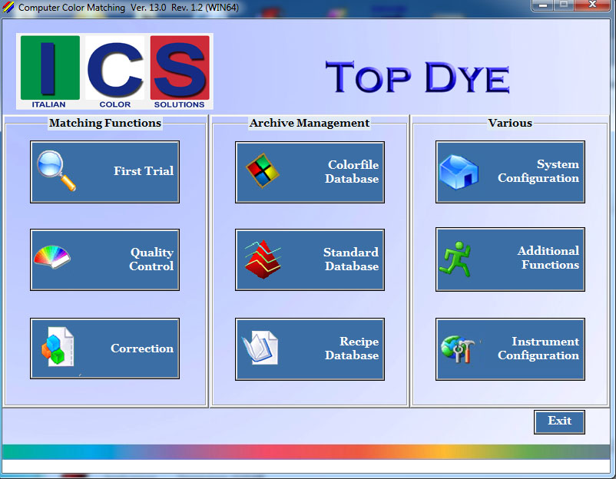Open Quality Control module
This screenshot has height=479, width=616.
pos(104,259)
